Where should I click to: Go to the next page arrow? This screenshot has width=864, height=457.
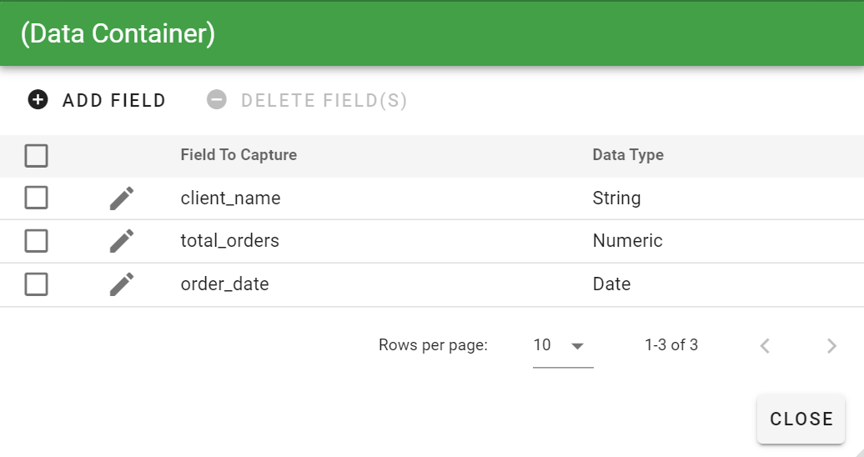(831, 345)
